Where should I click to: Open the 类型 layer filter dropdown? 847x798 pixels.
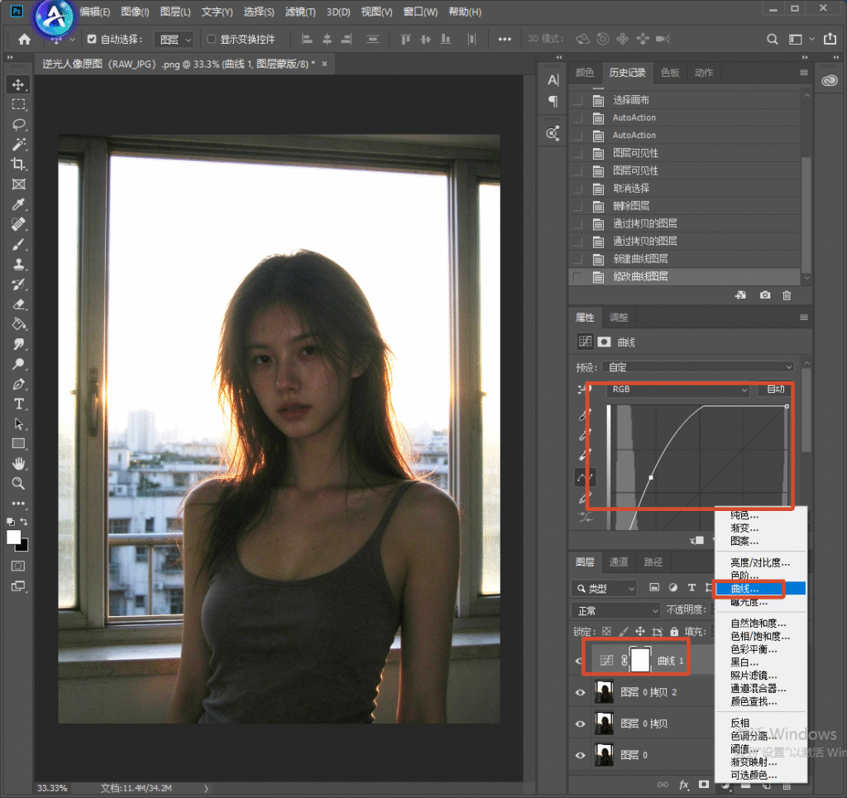[x=604, y=588]
